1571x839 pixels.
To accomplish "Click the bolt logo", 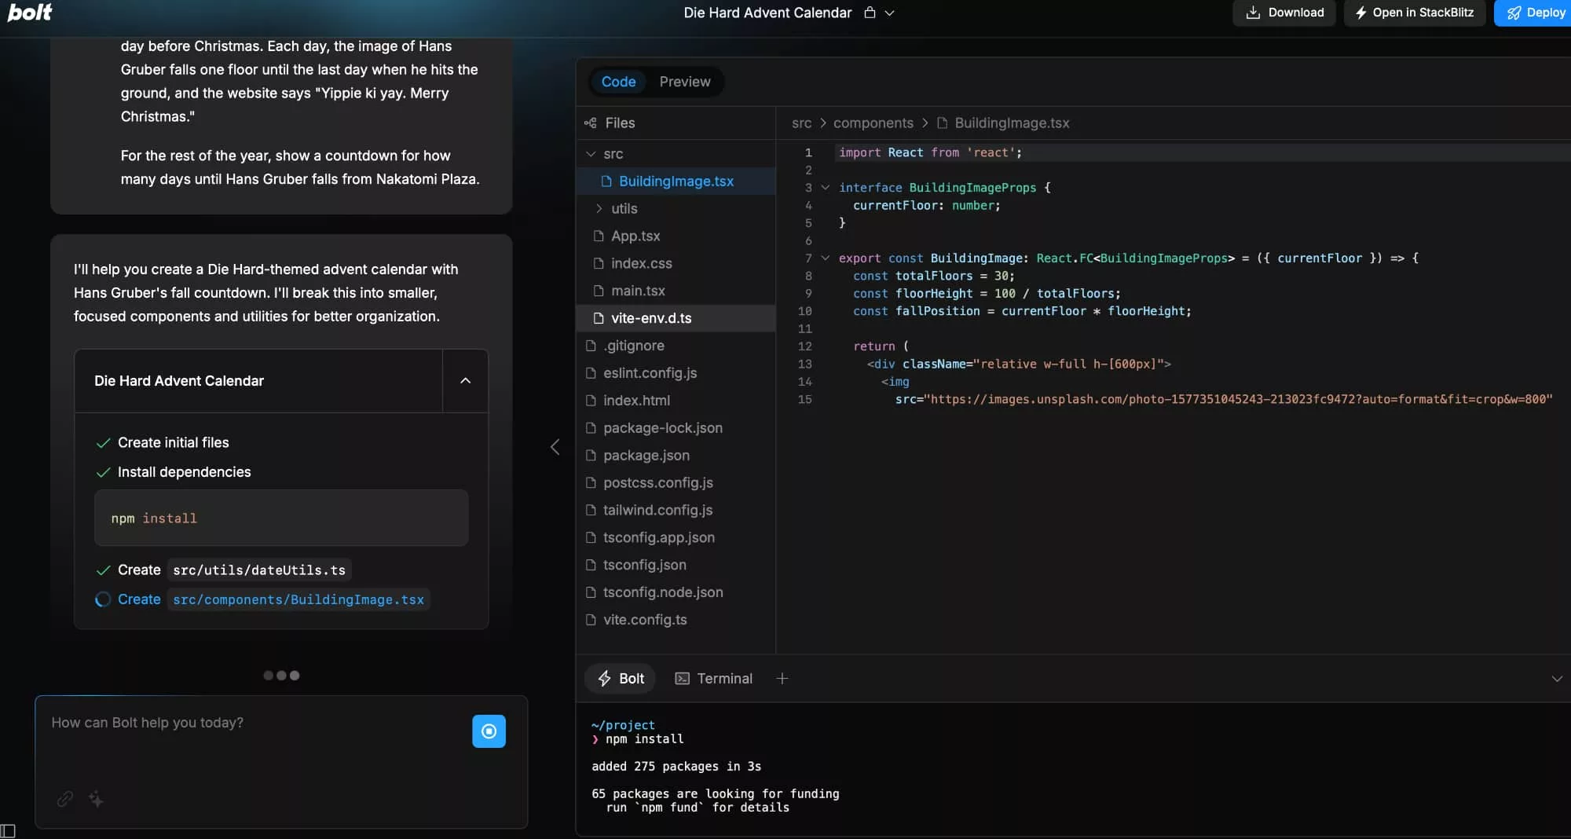I will 30,12.
